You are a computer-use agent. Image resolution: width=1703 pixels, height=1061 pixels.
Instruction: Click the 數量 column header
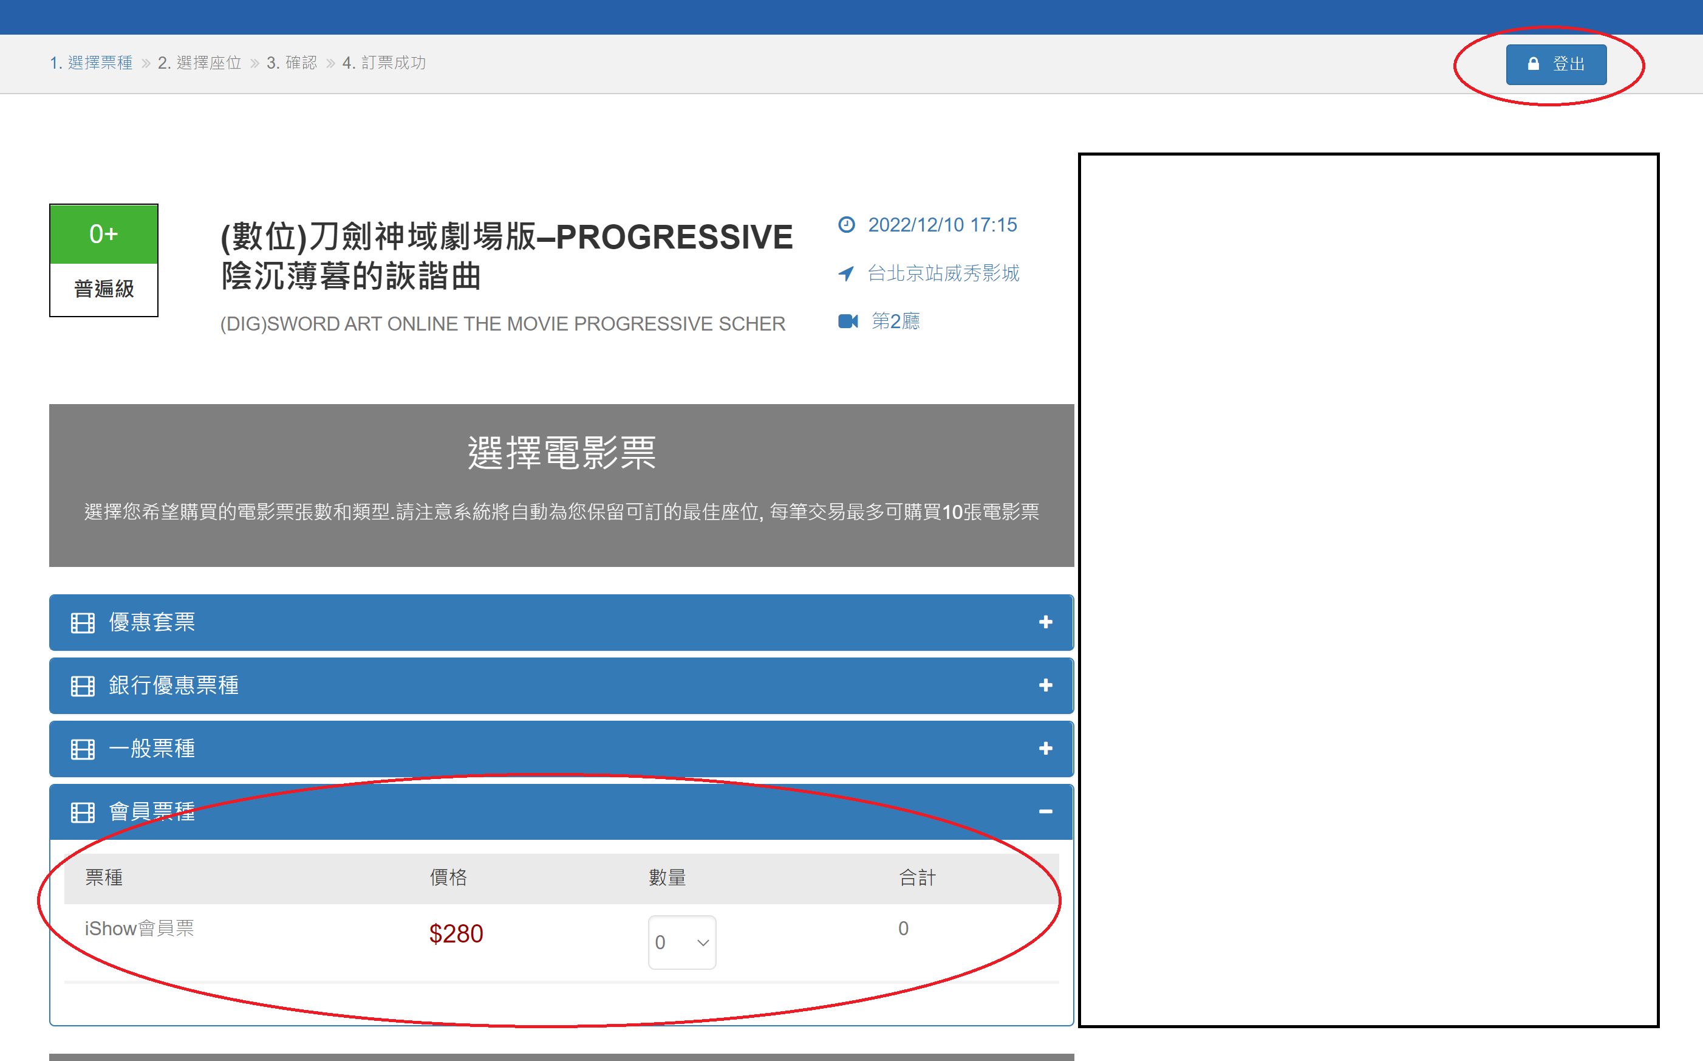667,877
